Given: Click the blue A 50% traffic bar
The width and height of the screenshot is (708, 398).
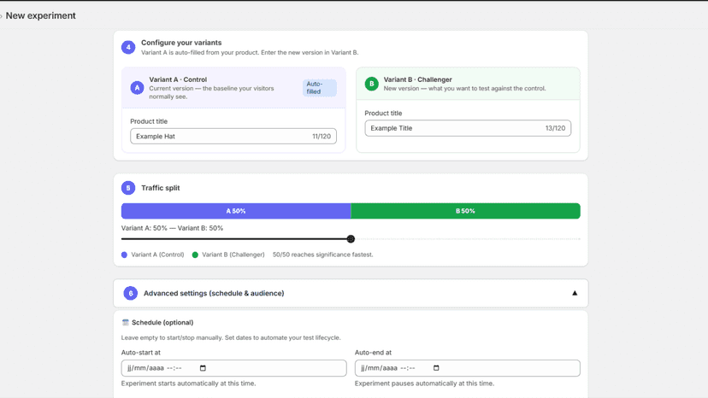Looking at the screenshot, I should 236,211.
